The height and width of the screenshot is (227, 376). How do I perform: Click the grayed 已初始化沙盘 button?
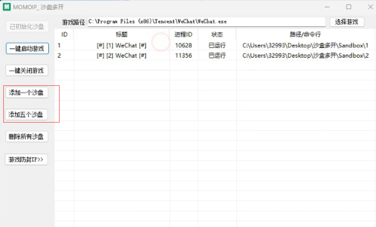27,27
